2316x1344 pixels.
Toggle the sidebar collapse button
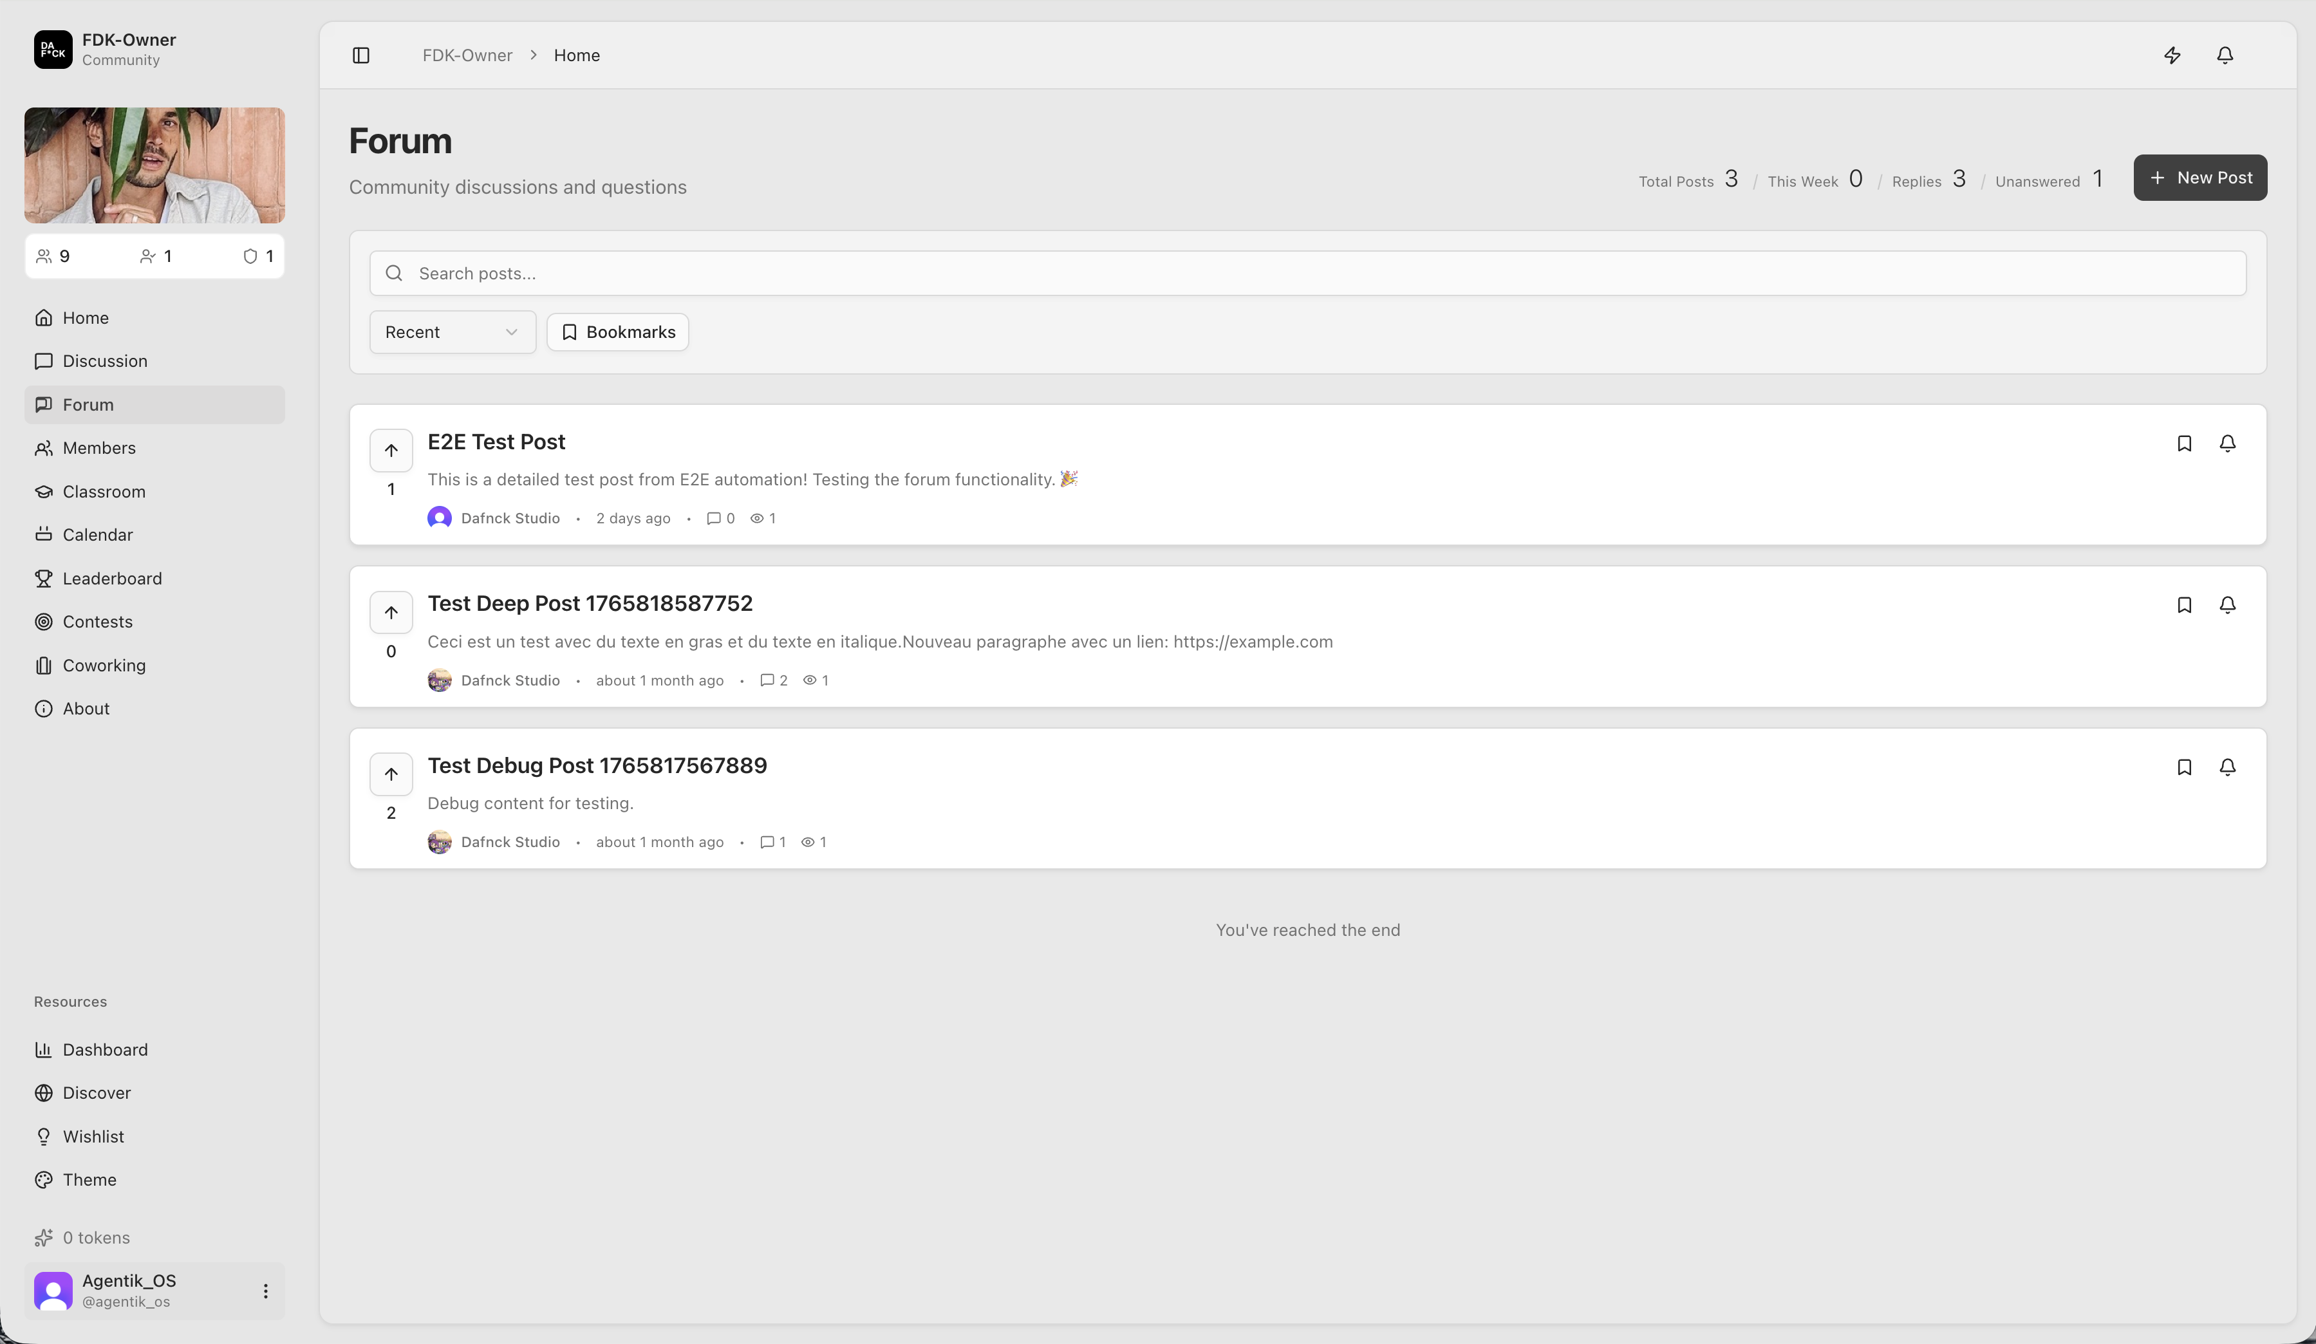tap(360, 55)
